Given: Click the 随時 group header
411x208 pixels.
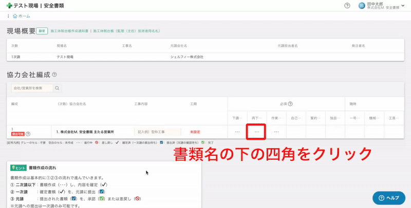Looking at the screenshot, I should point(353,104).
